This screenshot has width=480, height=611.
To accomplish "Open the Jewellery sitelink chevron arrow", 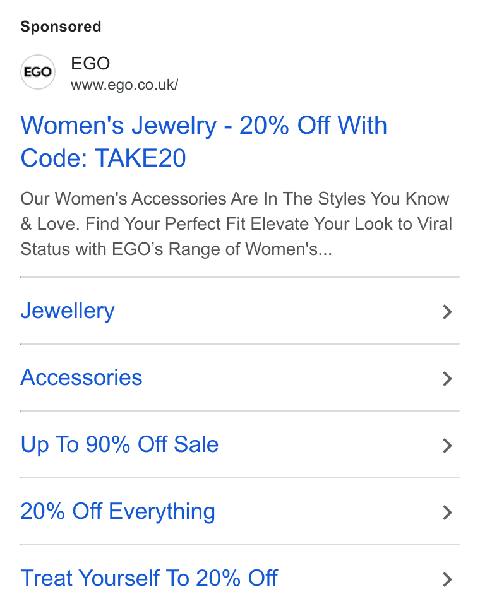I will (448, 312).
